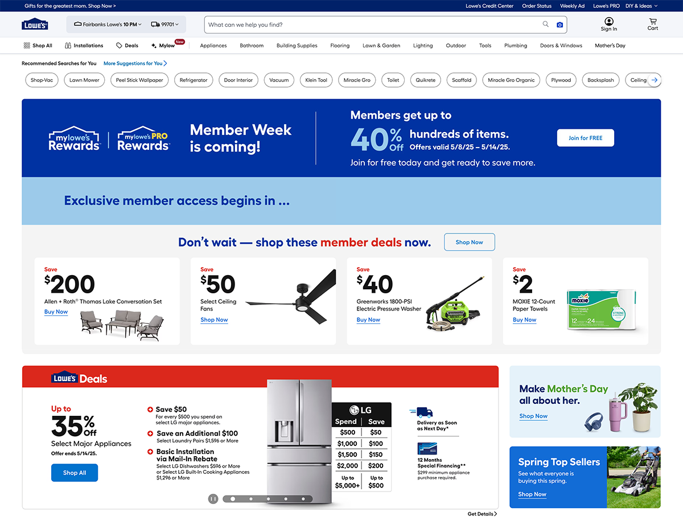Select the last carousel dot indicator

303,499
